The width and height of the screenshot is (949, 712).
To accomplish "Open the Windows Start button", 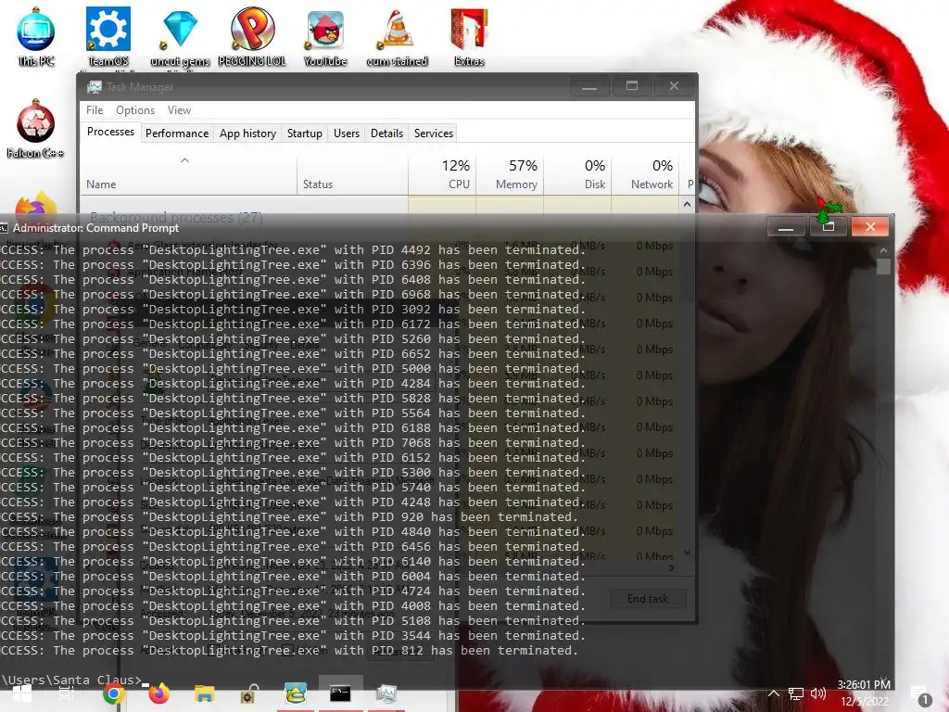I will [22, 693].
